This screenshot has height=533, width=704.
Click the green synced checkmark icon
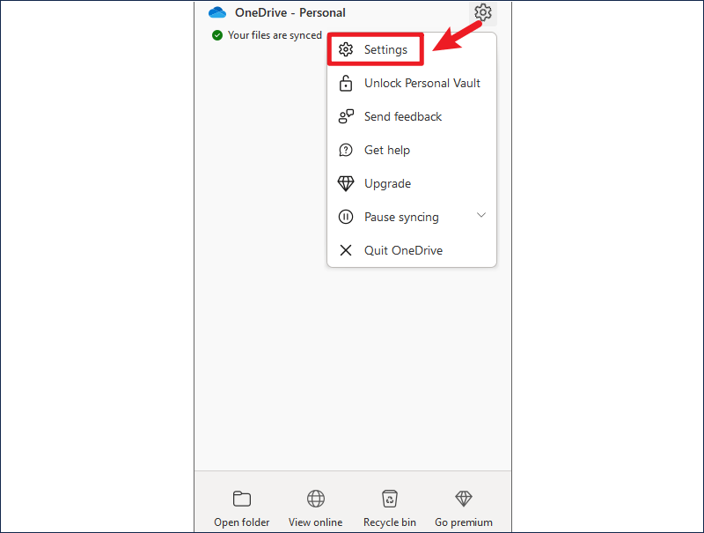217,35
